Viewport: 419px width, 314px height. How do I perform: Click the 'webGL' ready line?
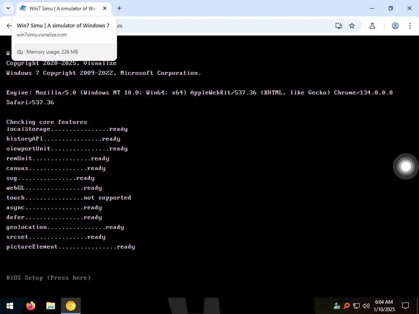[54, 188]
